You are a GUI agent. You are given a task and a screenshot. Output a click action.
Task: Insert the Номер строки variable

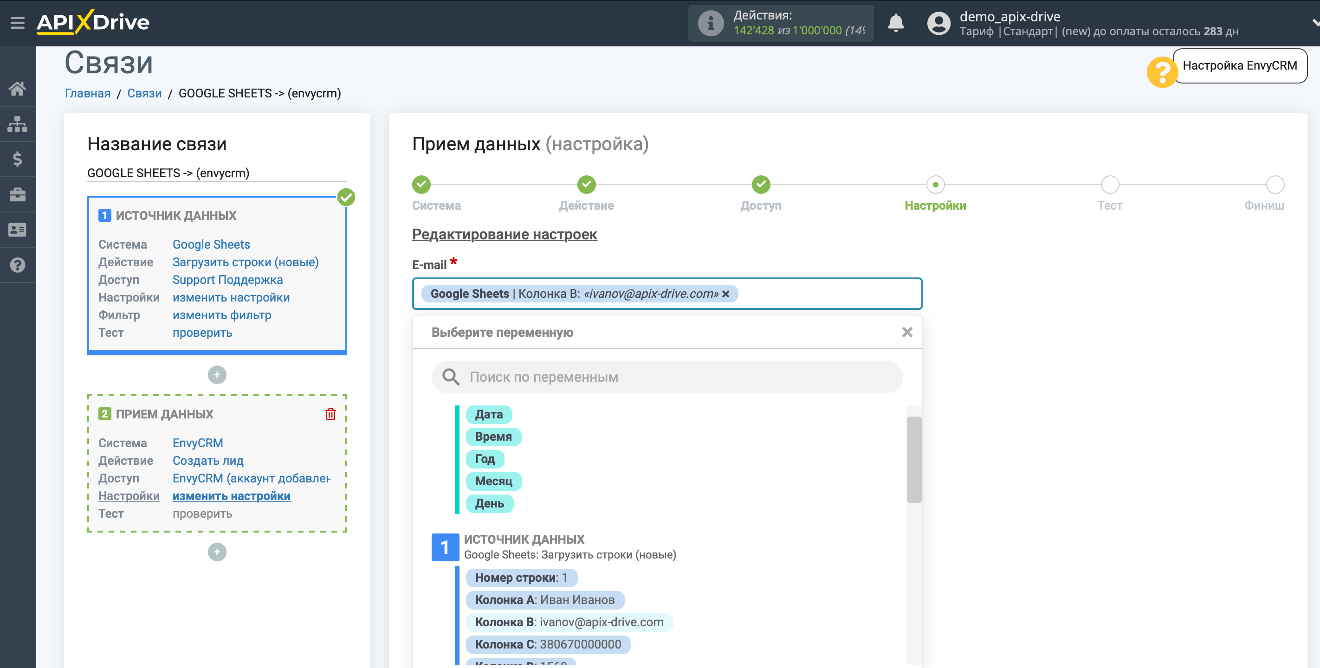tap(521, 578)
